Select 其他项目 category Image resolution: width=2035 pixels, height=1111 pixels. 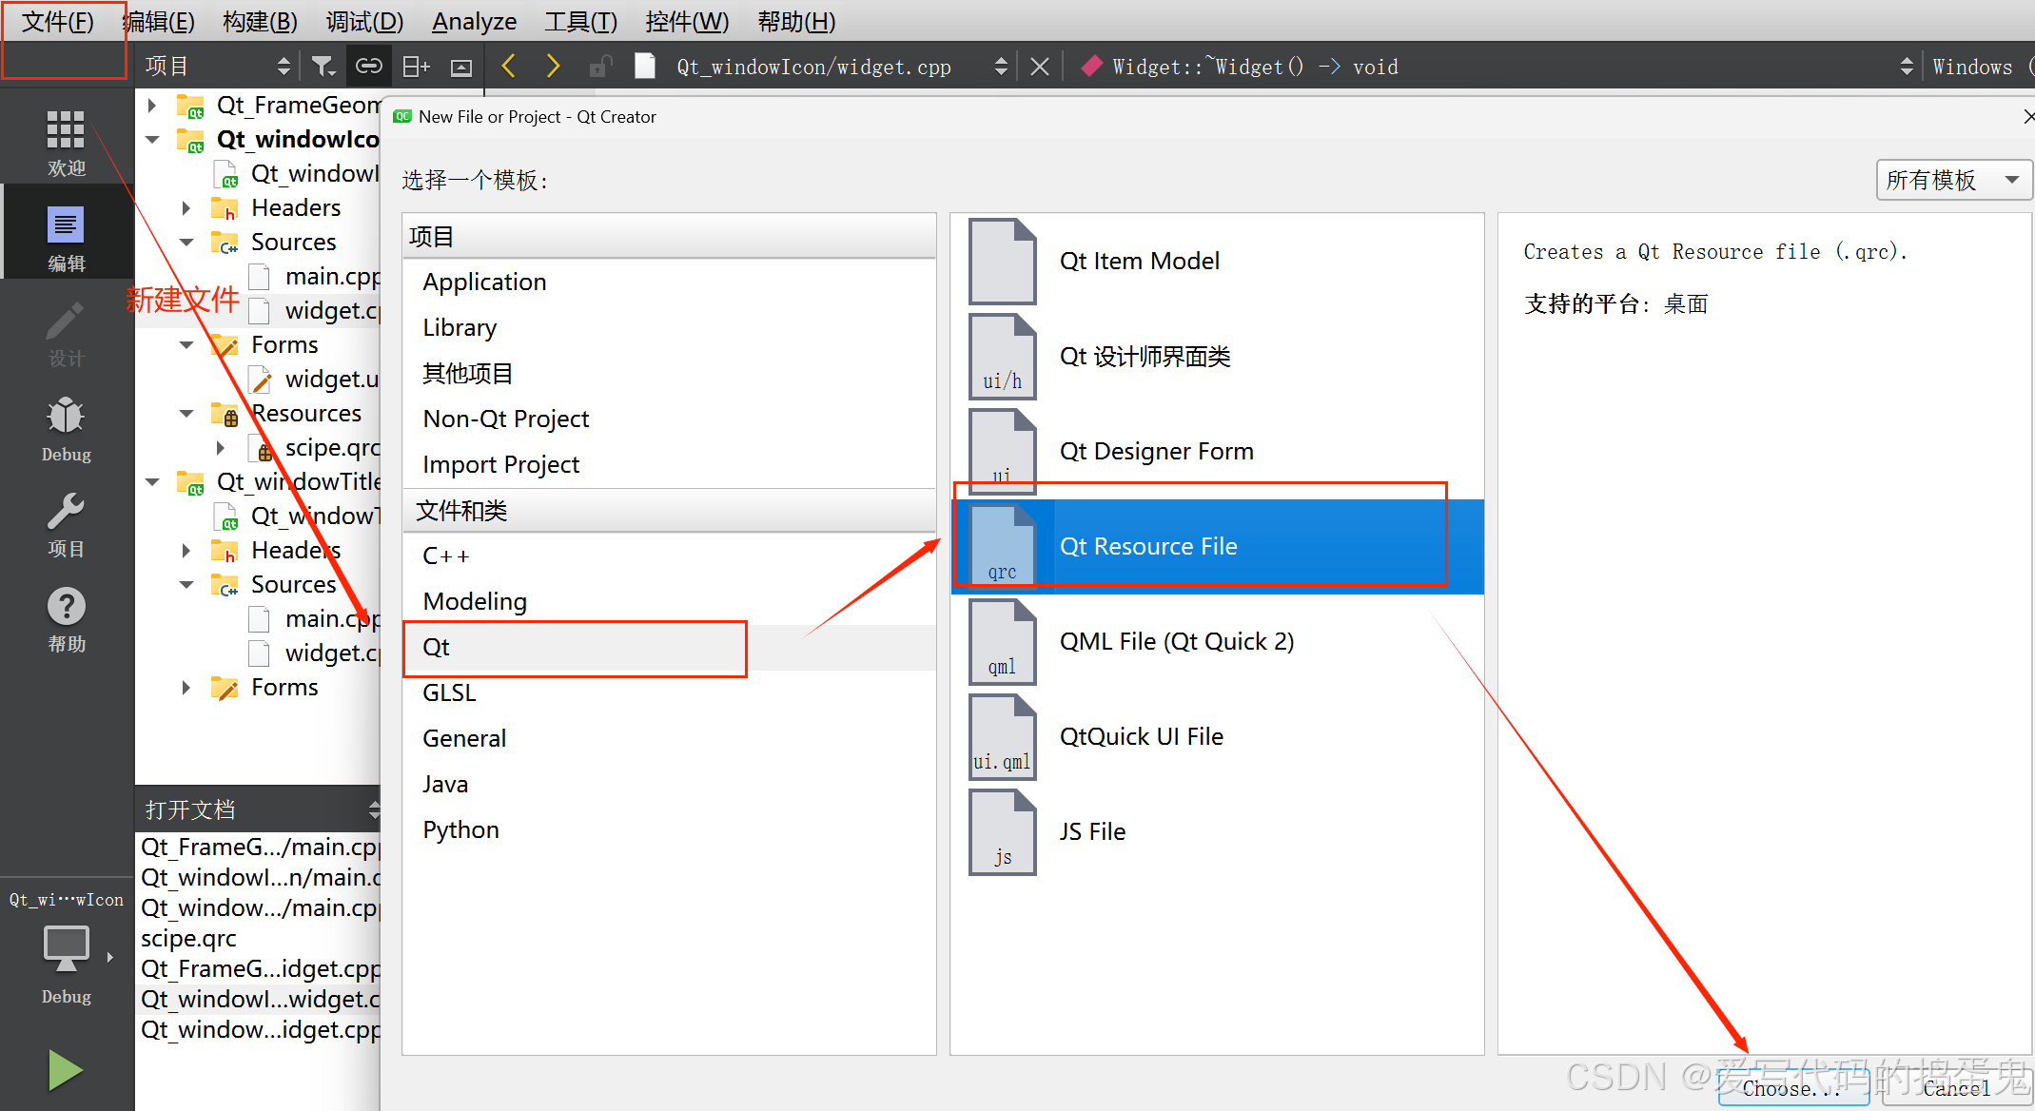coord(670,373)
